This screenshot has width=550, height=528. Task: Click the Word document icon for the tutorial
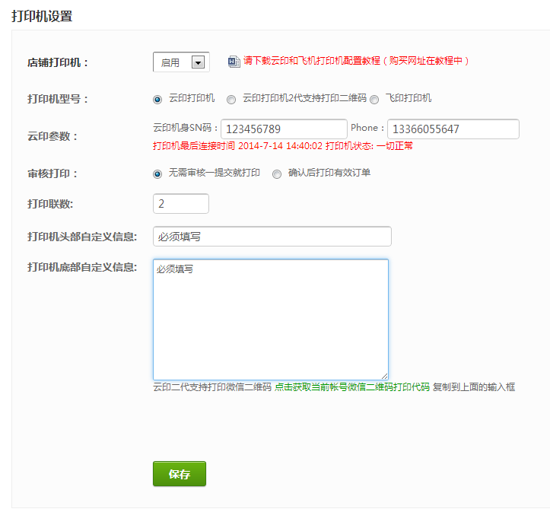point(234,61)
